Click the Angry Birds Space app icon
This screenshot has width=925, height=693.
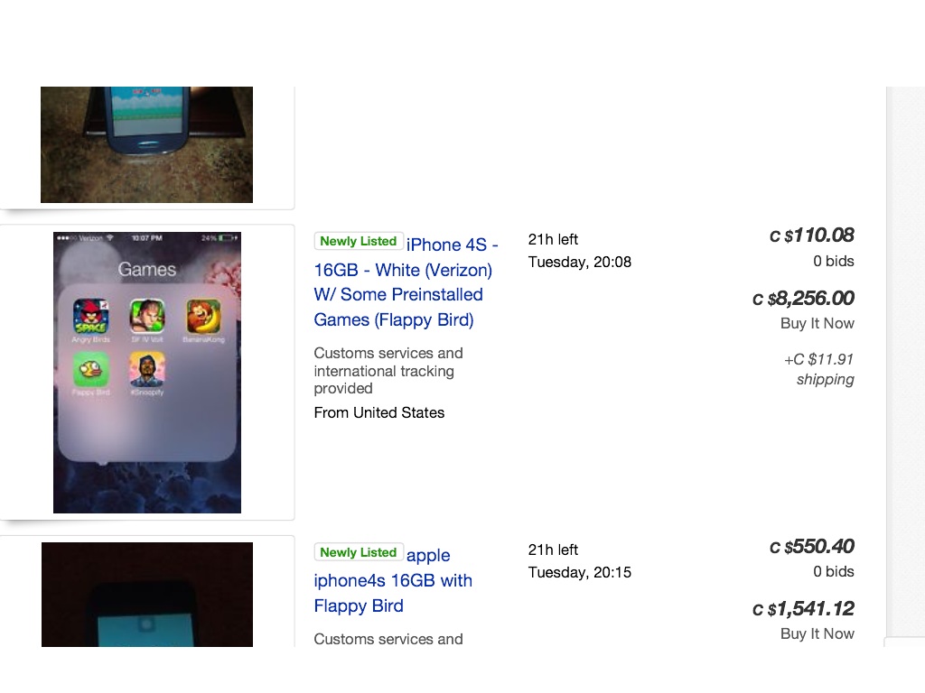pos(90,317)
